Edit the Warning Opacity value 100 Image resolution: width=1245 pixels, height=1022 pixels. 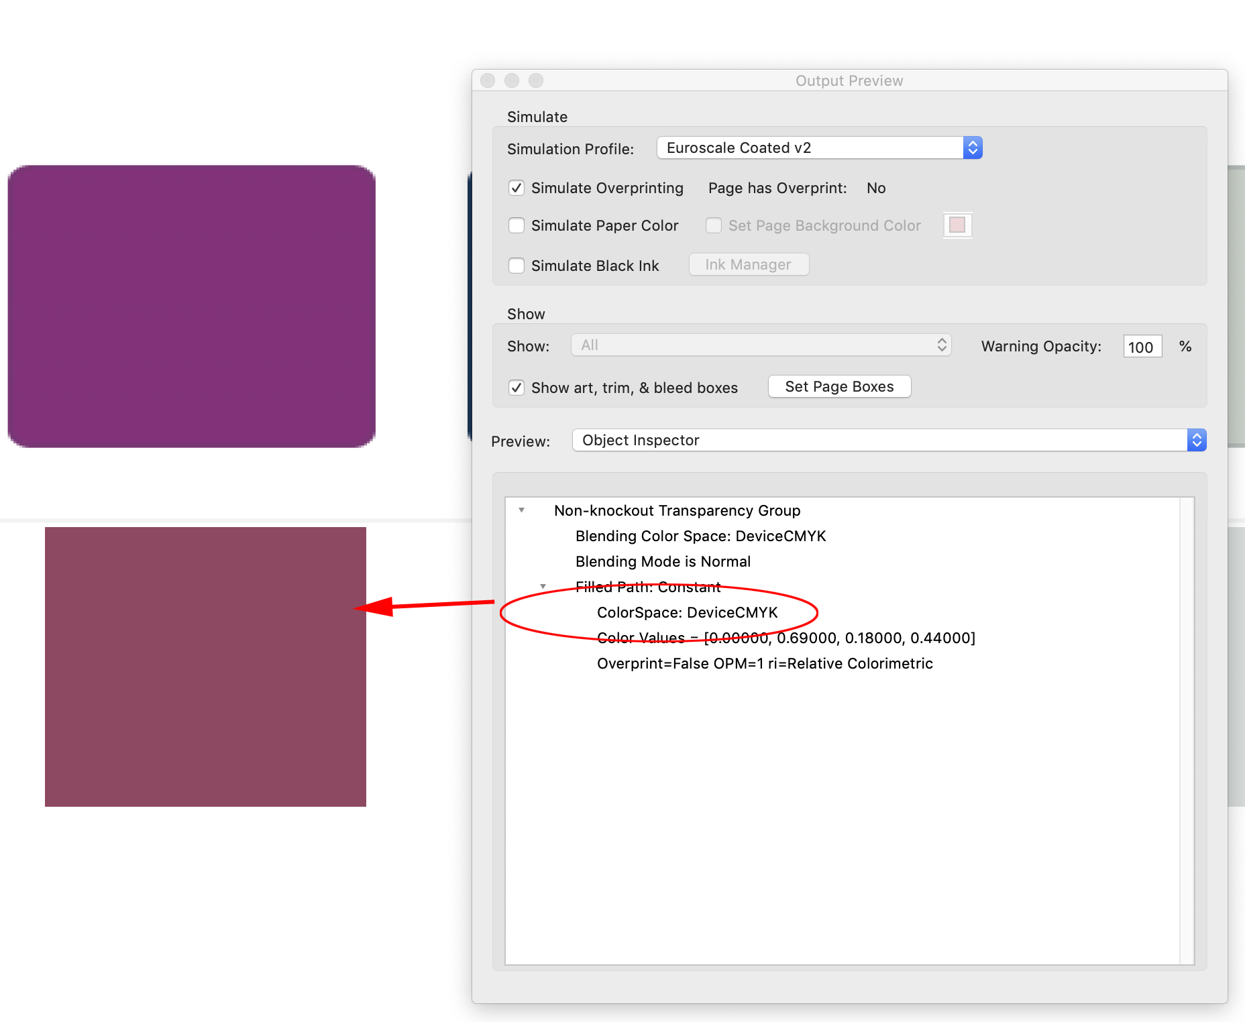click(1142, 346)
